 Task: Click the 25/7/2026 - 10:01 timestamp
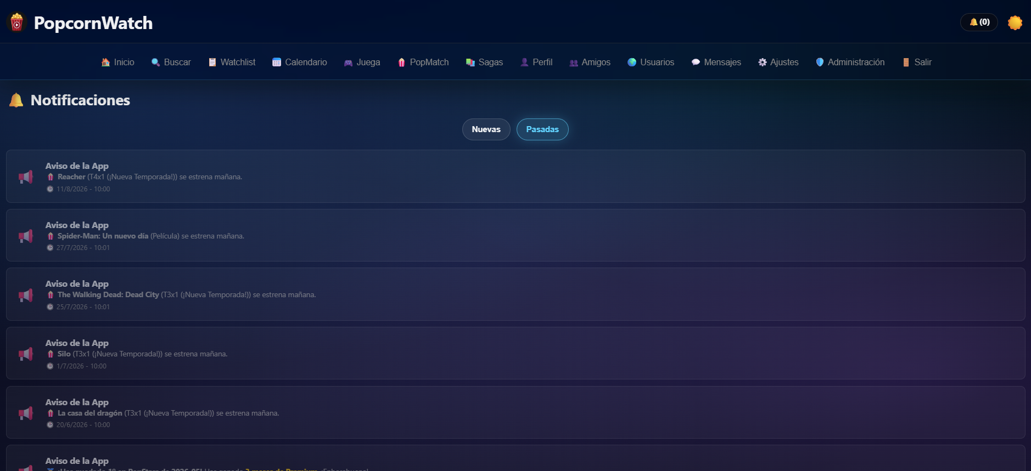click(83, 307)
